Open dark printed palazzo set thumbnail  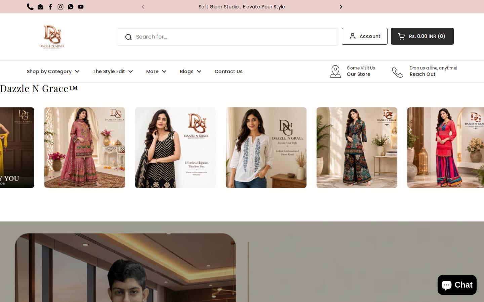pos(357,148)
